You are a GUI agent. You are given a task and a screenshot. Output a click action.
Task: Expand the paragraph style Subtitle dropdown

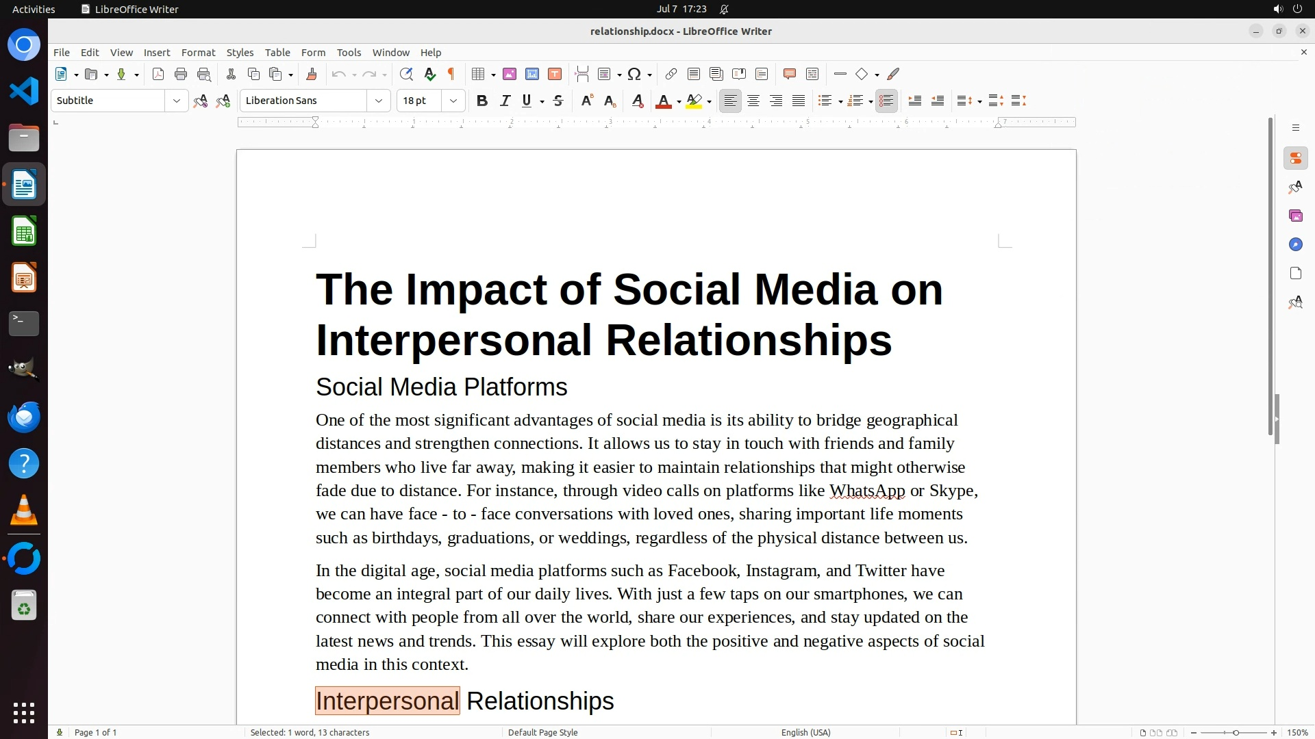(x=176, y=101)
